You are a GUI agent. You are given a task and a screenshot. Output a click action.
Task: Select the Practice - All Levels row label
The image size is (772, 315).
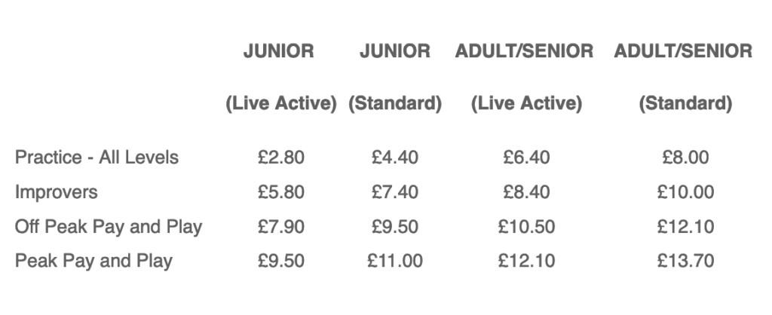coord(96,157)
